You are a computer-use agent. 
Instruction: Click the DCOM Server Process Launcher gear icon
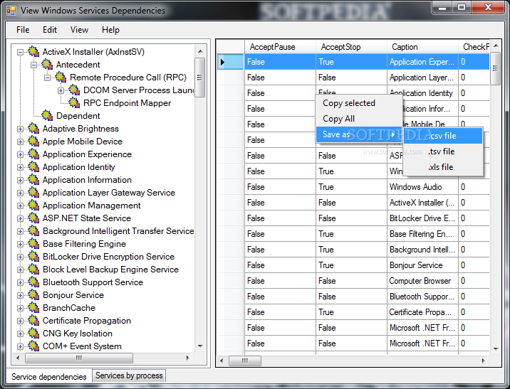75,90
